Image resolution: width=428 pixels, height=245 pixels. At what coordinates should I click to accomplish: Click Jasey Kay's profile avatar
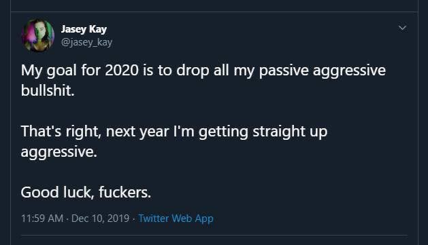point(38,35)
